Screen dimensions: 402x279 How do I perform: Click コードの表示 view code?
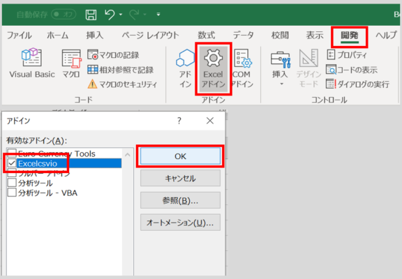(352, 70)
